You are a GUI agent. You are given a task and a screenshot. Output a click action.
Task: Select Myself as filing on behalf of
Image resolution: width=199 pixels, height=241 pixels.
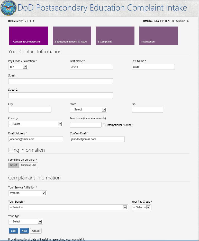14,165
